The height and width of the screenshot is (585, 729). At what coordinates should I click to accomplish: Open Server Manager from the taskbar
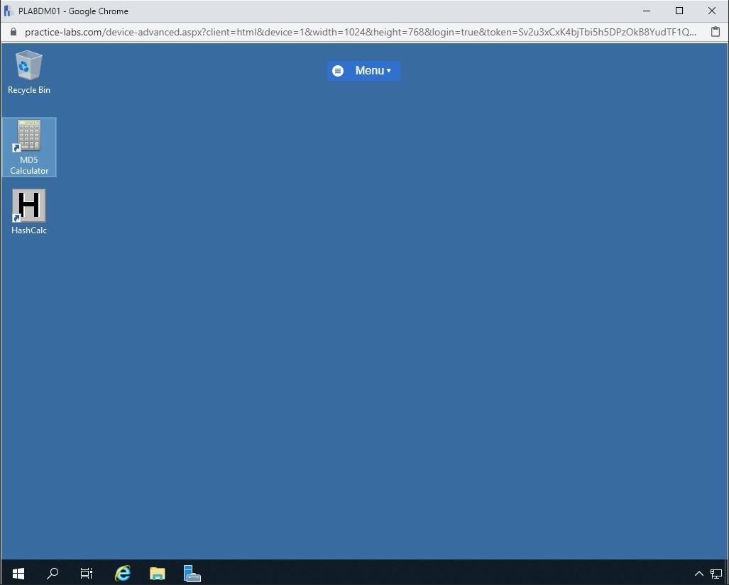pyautogui.click(x=192, y=573)
